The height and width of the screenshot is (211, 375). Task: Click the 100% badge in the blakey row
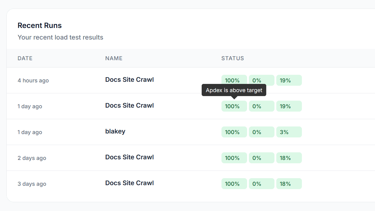tap(234, 132)
